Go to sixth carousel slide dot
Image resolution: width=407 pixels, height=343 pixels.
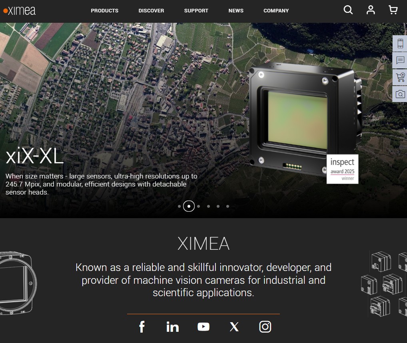(227, 206)
